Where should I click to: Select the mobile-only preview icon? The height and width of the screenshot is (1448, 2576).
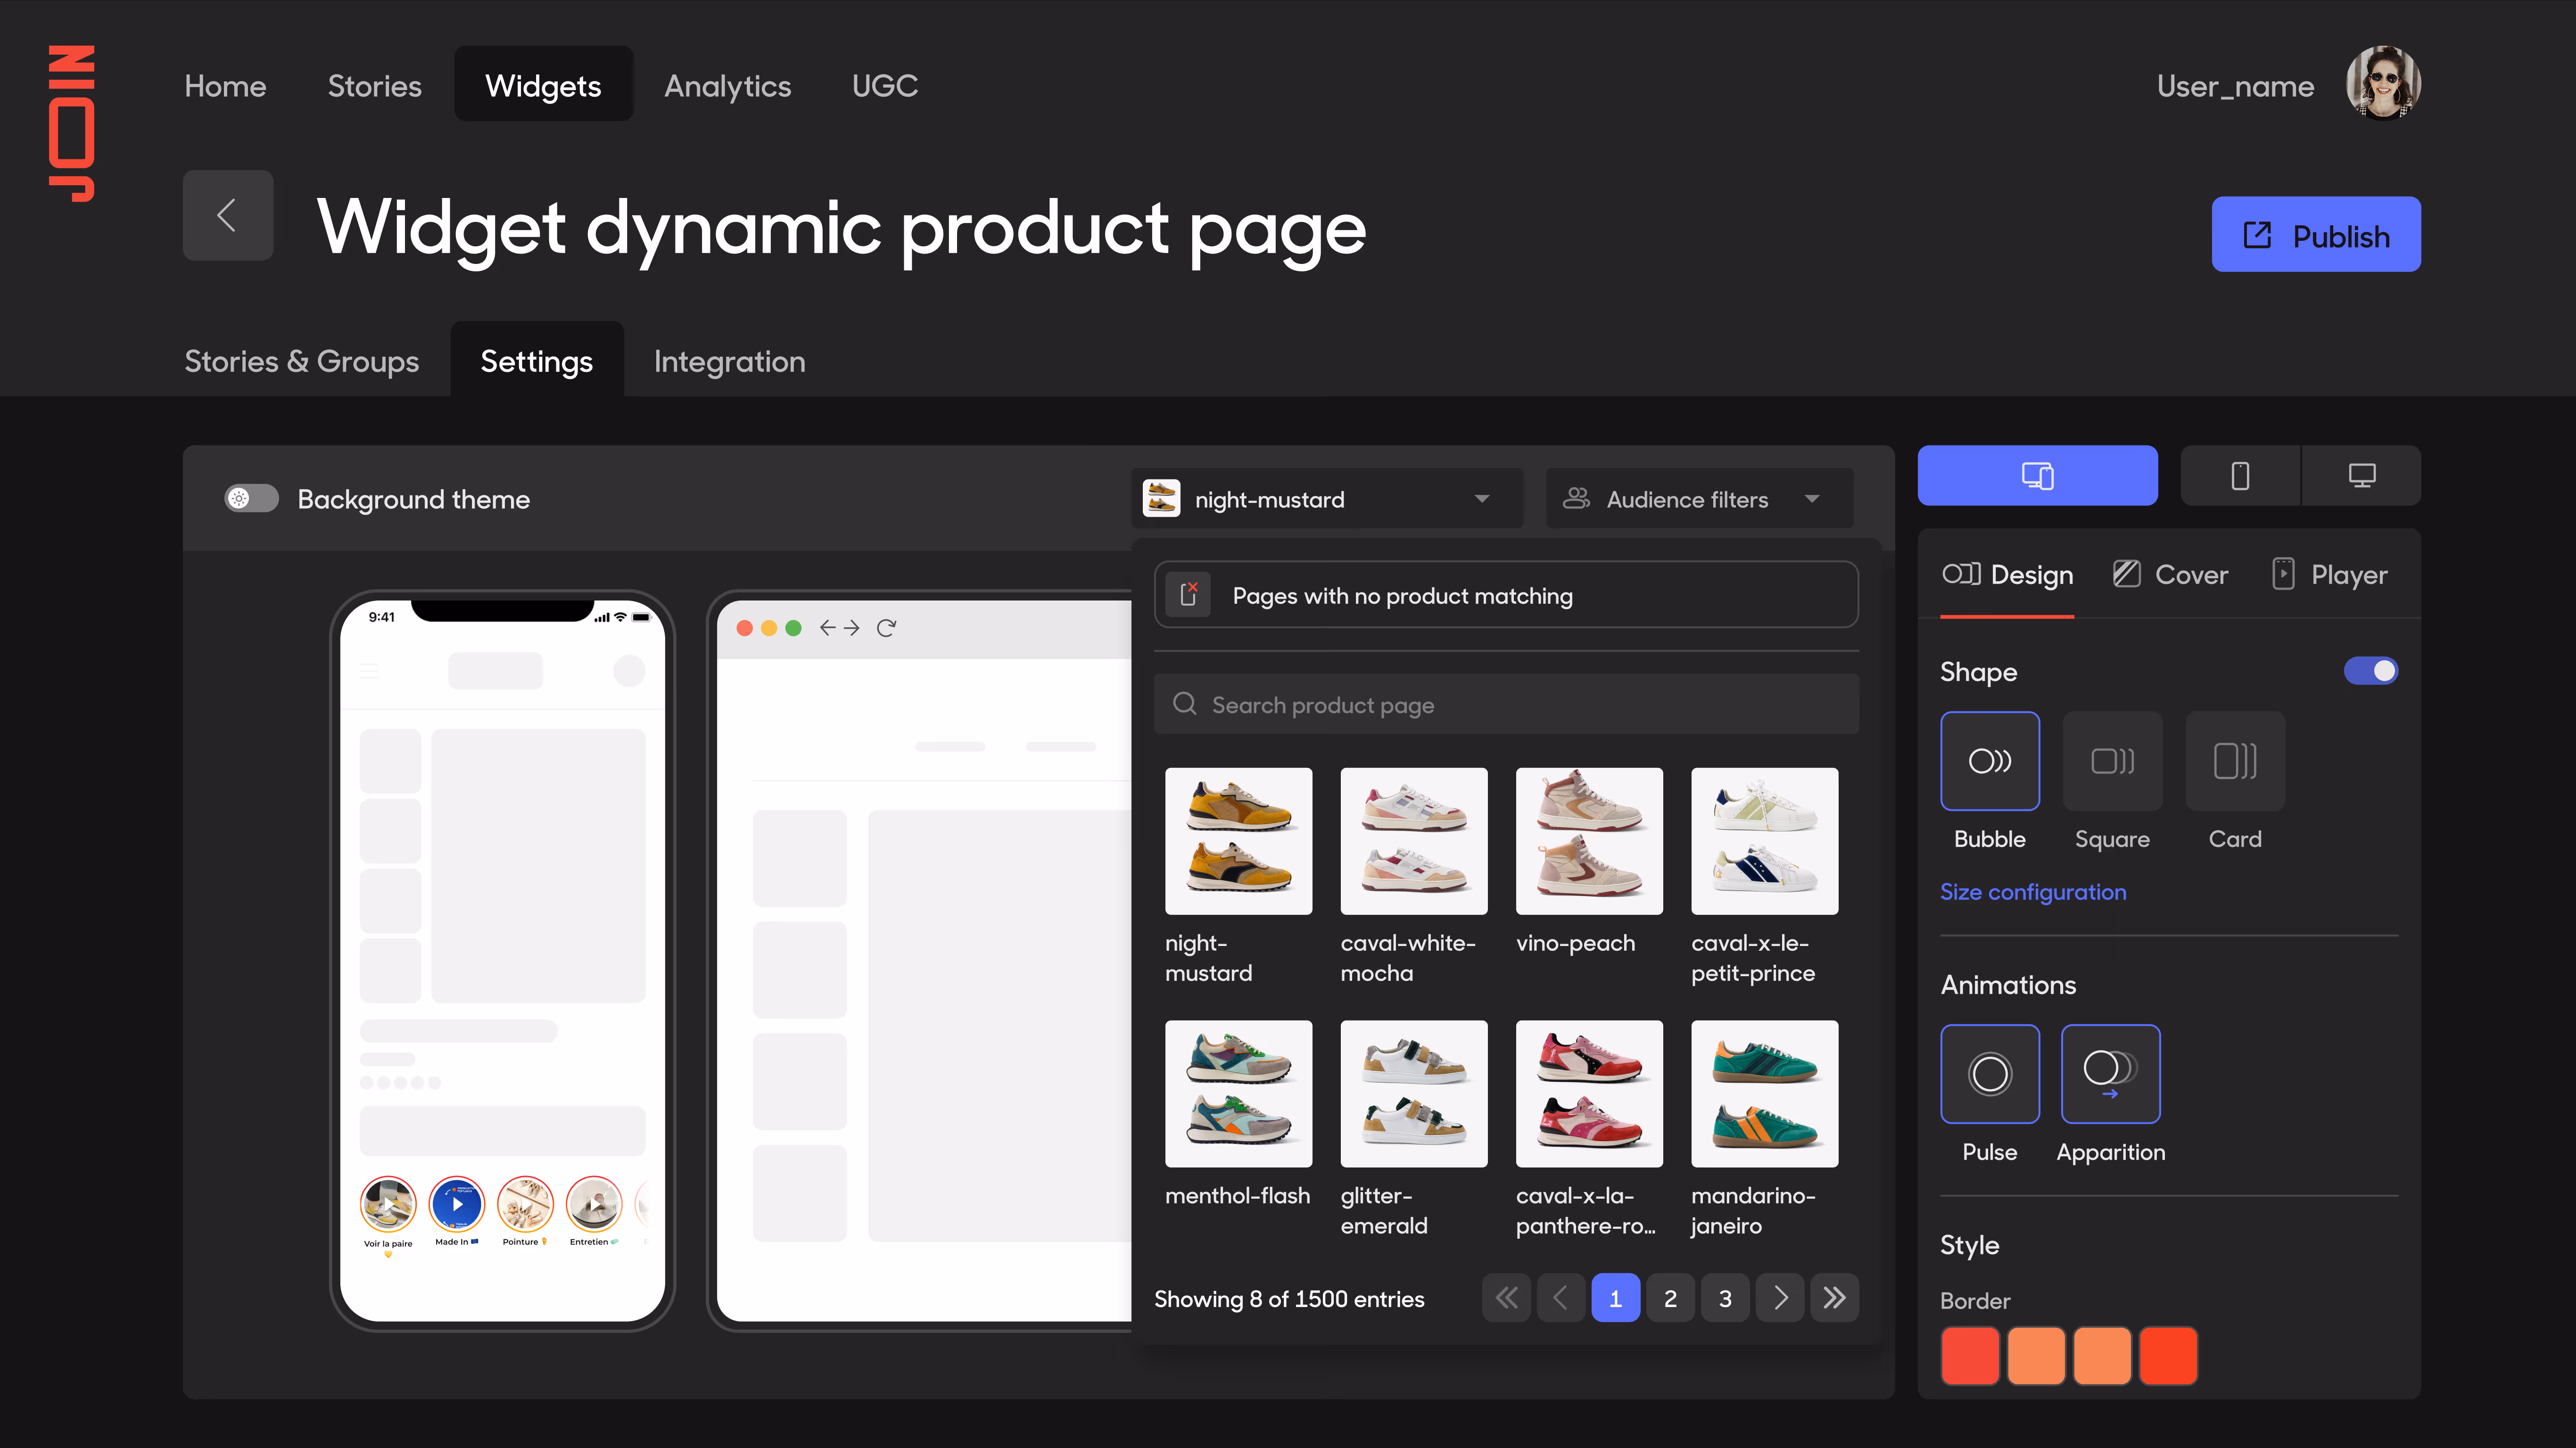click(2240, 475)
